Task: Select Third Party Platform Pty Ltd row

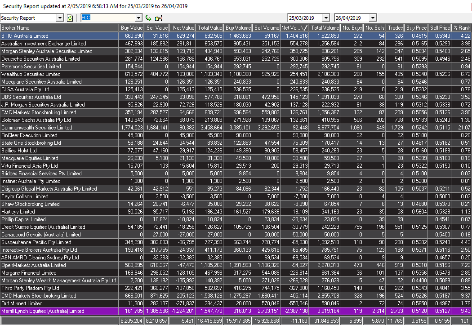Action: 236,288
